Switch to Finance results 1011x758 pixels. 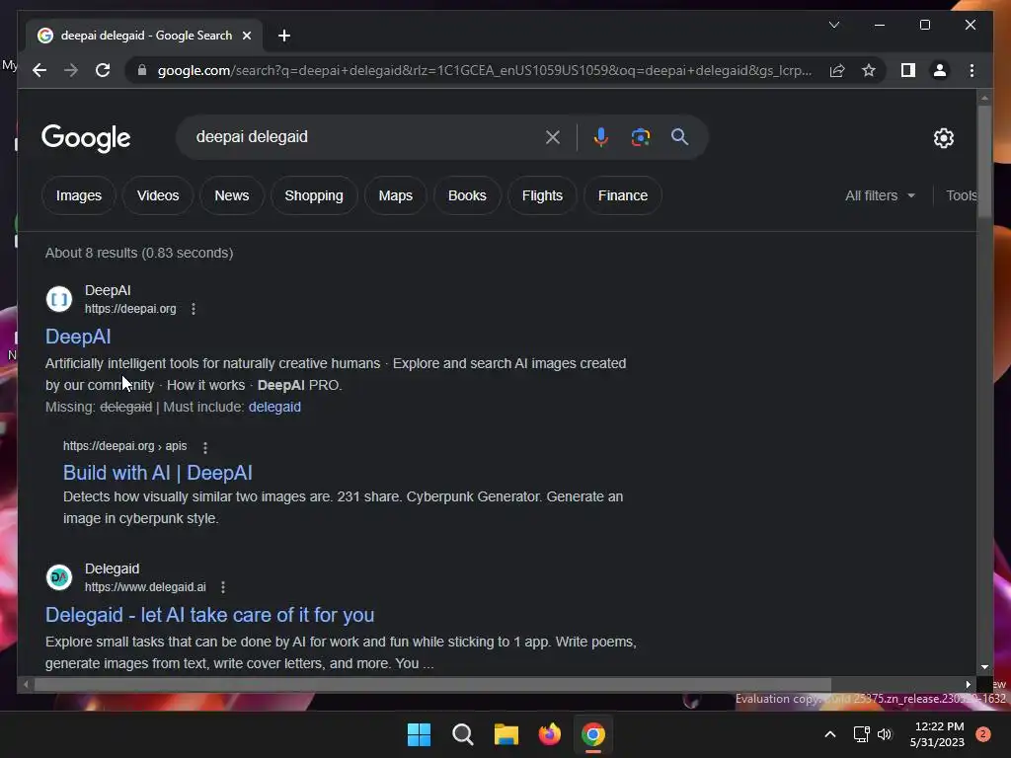[623, 195]
